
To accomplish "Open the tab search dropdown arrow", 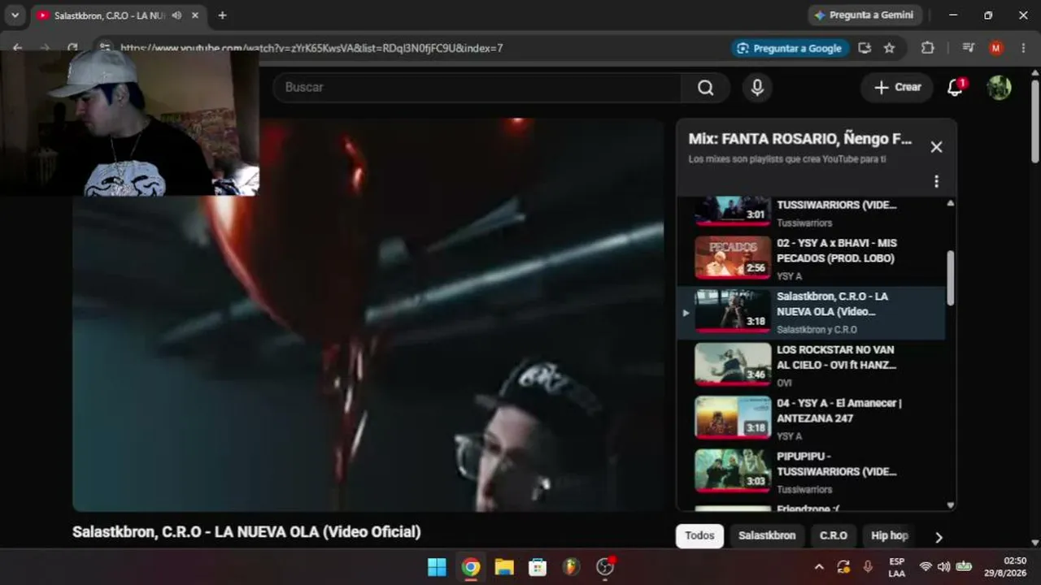I will [x=15, y=15].
